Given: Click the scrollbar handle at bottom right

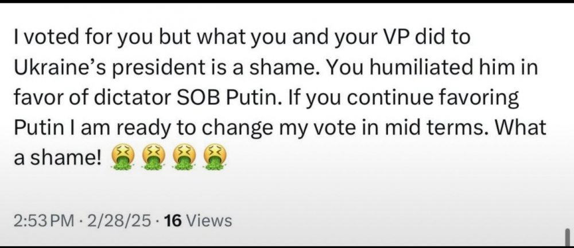Looking at the screenshot, I should [x=565, y=235].
